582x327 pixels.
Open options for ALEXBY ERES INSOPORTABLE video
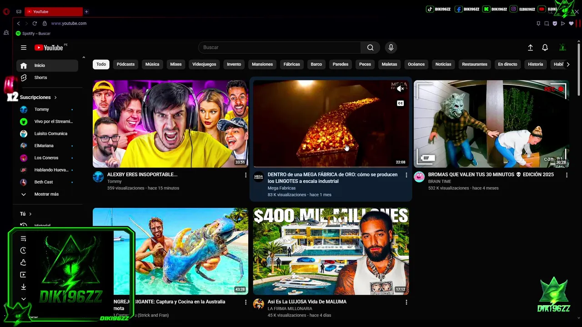tap(246, 175)
